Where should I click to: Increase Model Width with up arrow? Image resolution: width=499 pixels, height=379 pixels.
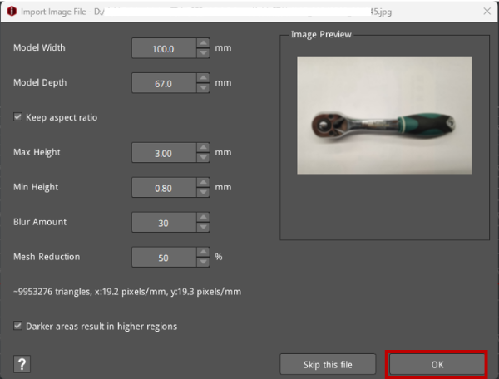point(203,43)
